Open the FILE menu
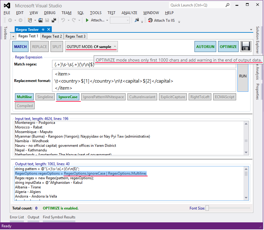 [7, 13]
